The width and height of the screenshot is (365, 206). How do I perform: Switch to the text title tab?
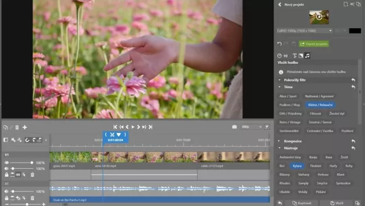coord(294,56)
